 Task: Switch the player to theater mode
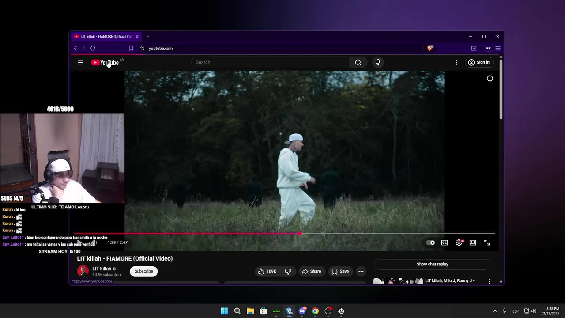click(x=473, y=242)
